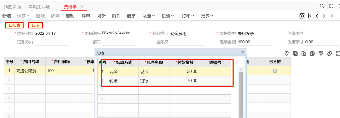Image resolution: width=340 pixels, height=118 pixels.
Task: Click the add row icon above table
Action: click(295, 53)
